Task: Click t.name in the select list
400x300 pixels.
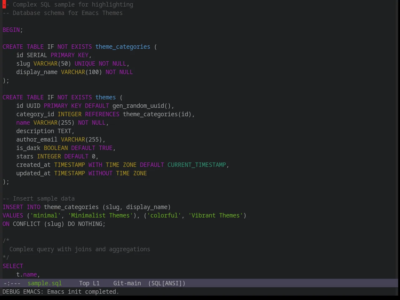Action: click(27, 274)
